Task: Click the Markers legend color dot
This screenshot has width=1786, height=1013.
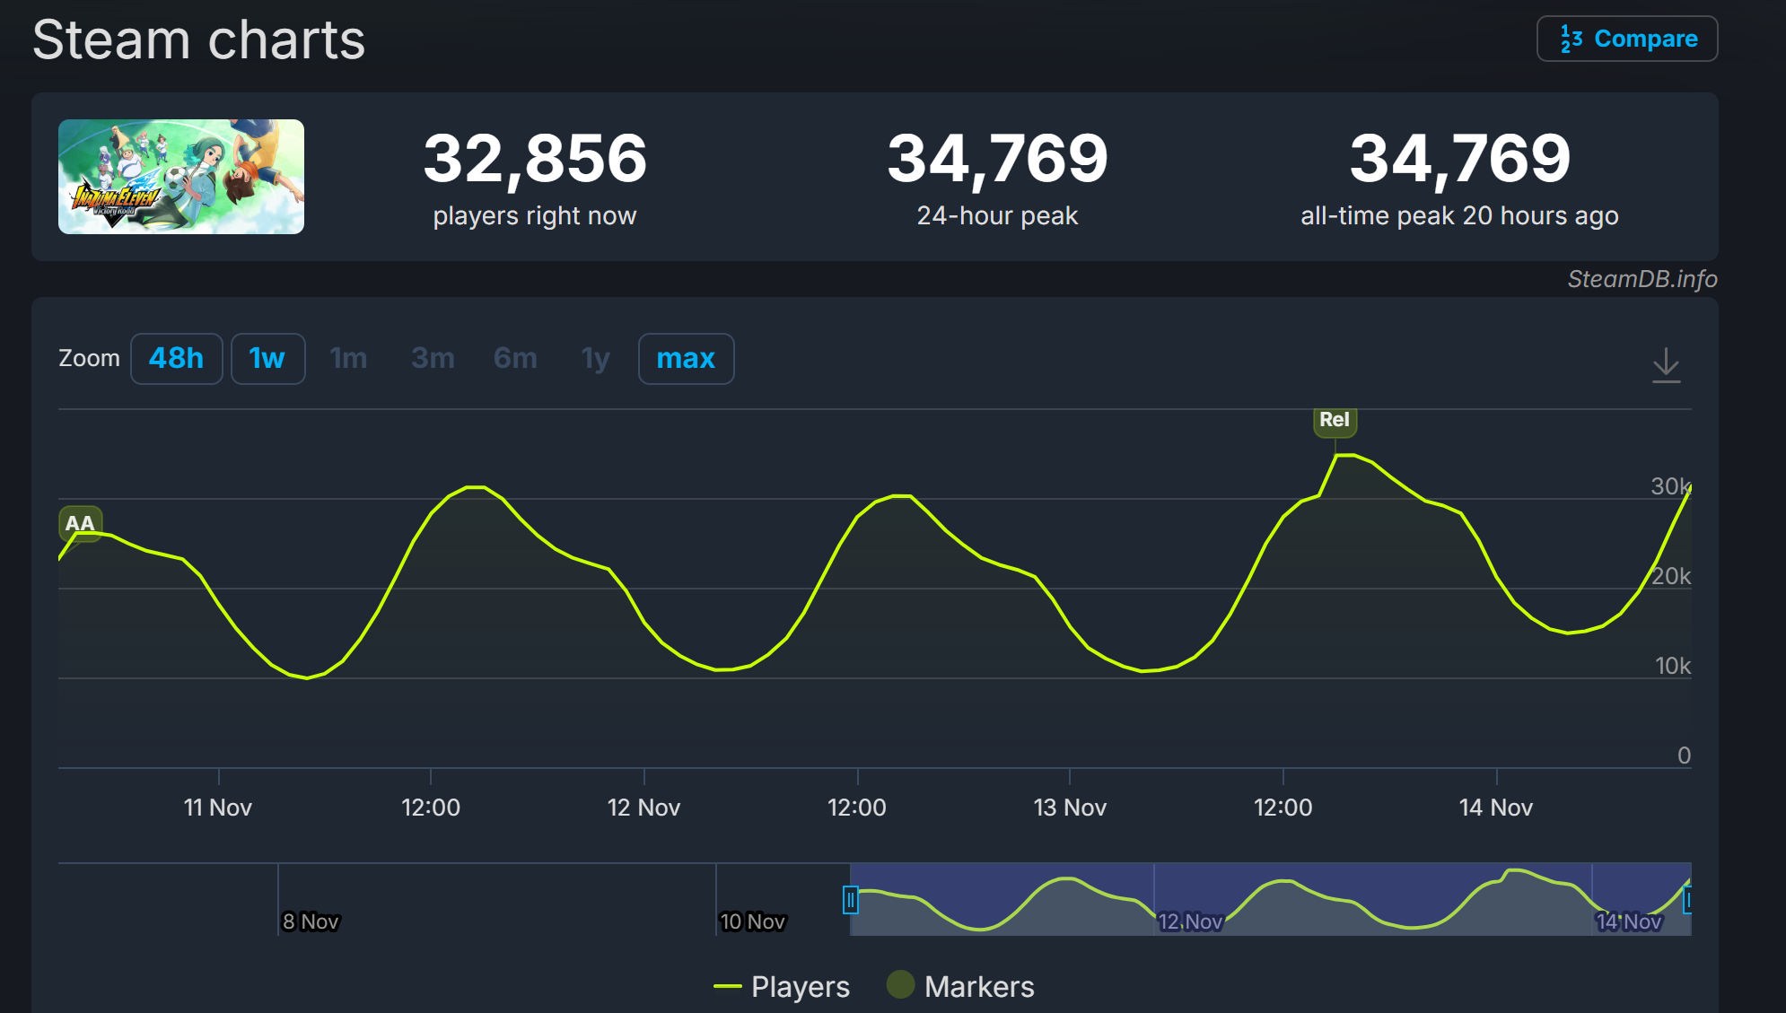Action: point(900,985)
